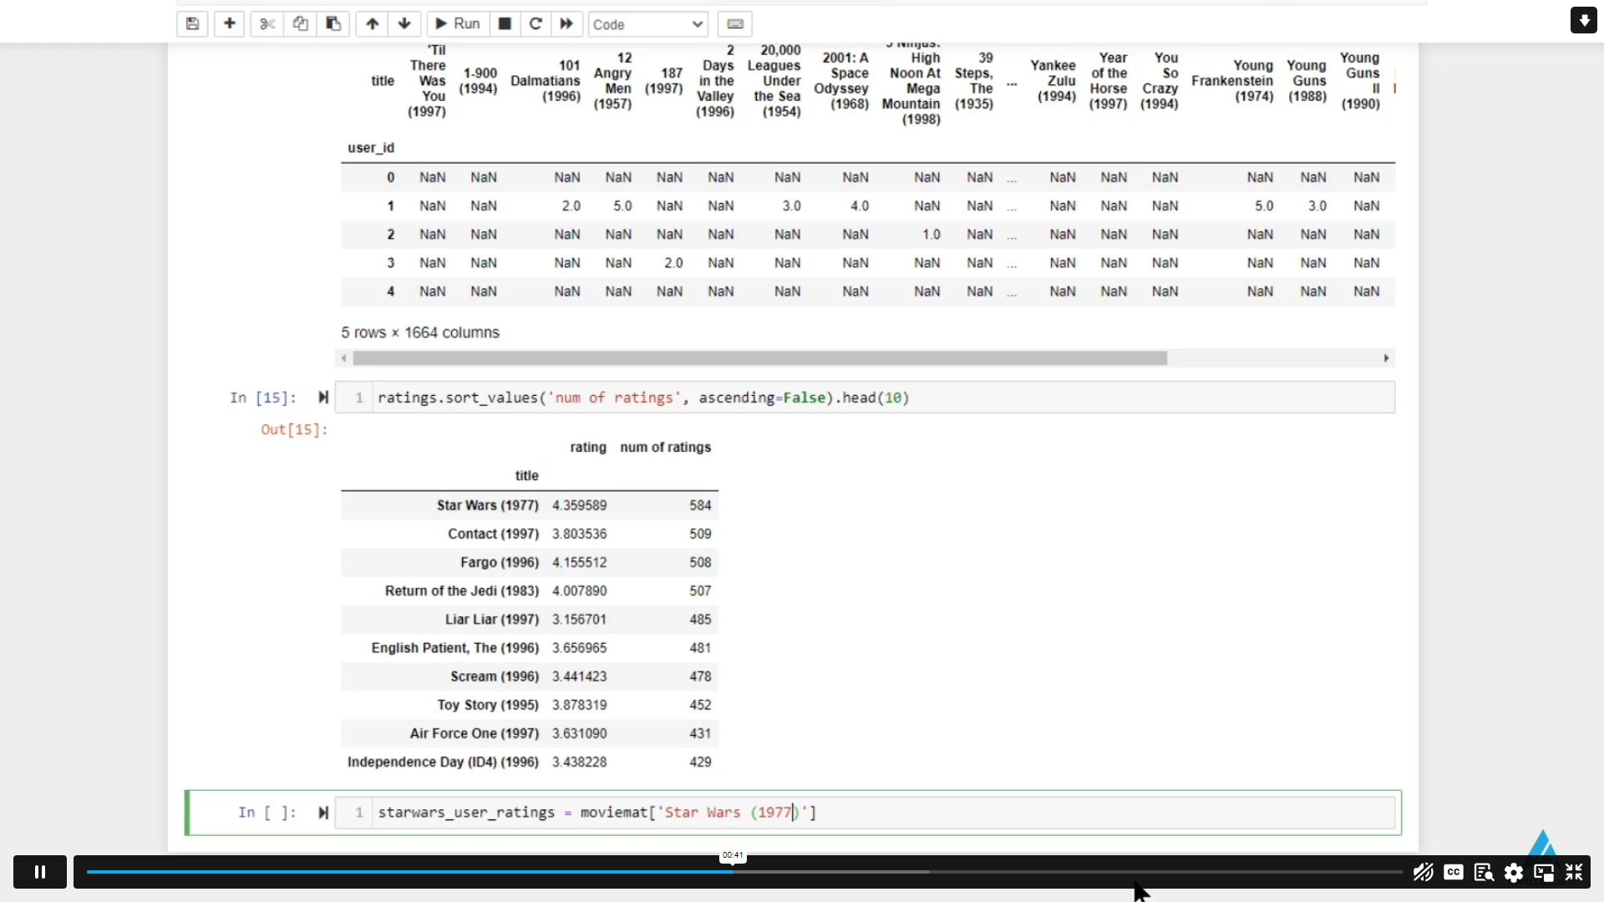Move the selected cell up
Screen dimensions: 1604x902
tap(372, 24)
